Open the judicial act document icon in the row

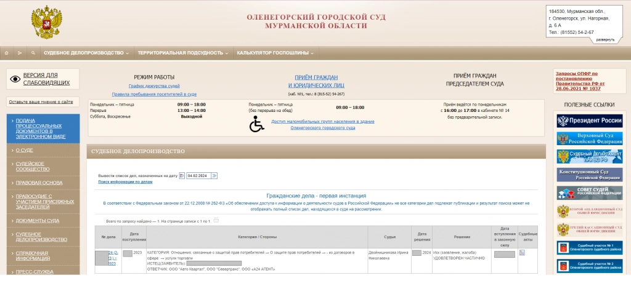click(522, 253)
